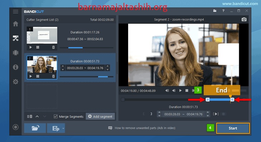Decrease segment 2 start time in the list

coord(63,70)
